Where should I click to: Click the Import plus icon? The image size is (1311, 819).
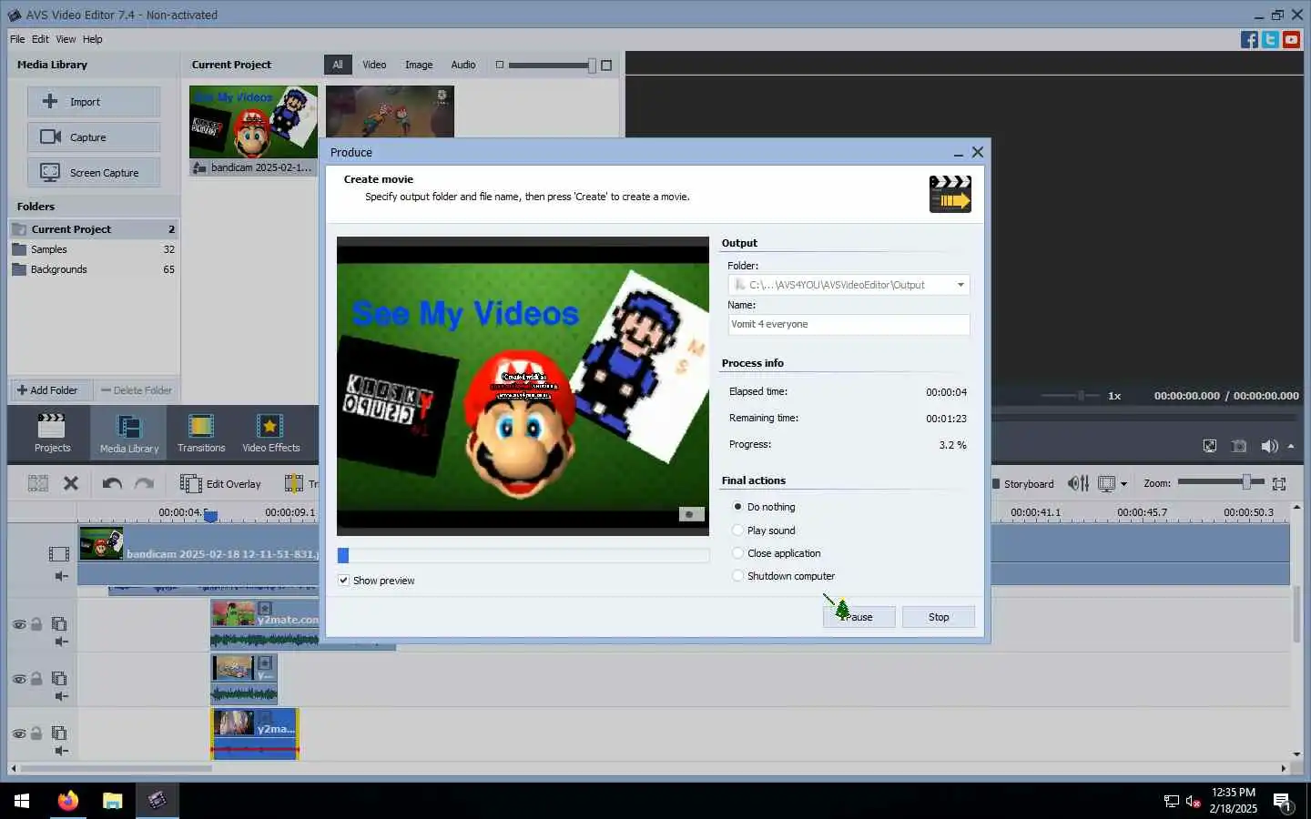coord(51,101)
